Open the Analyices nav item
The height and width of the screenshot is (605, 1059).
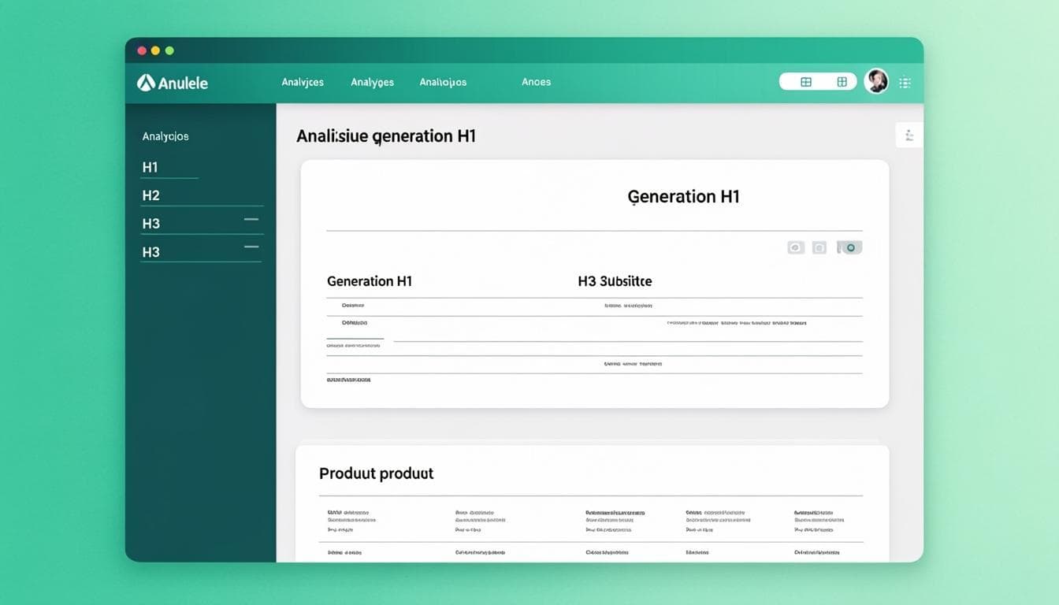tap(303, 82)
